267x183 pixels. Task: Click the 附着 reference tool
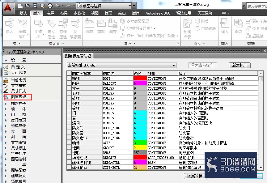(x=89, y=26)
